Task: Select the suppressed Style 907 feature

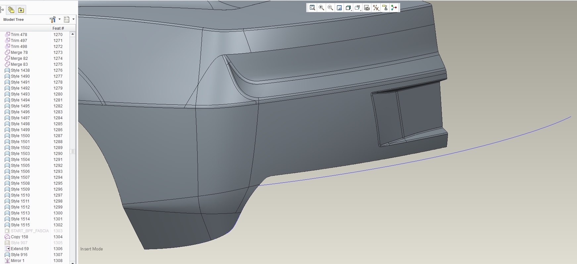Action: [19, 243]
